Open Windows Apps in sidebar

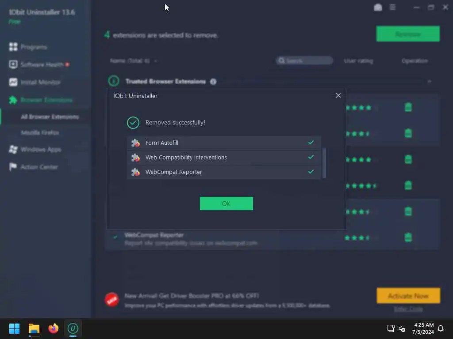point(41,149)
